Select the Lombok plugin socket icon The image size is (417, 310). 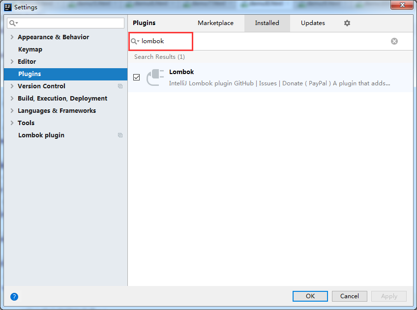pyautogui.click(x=155, y=77)
